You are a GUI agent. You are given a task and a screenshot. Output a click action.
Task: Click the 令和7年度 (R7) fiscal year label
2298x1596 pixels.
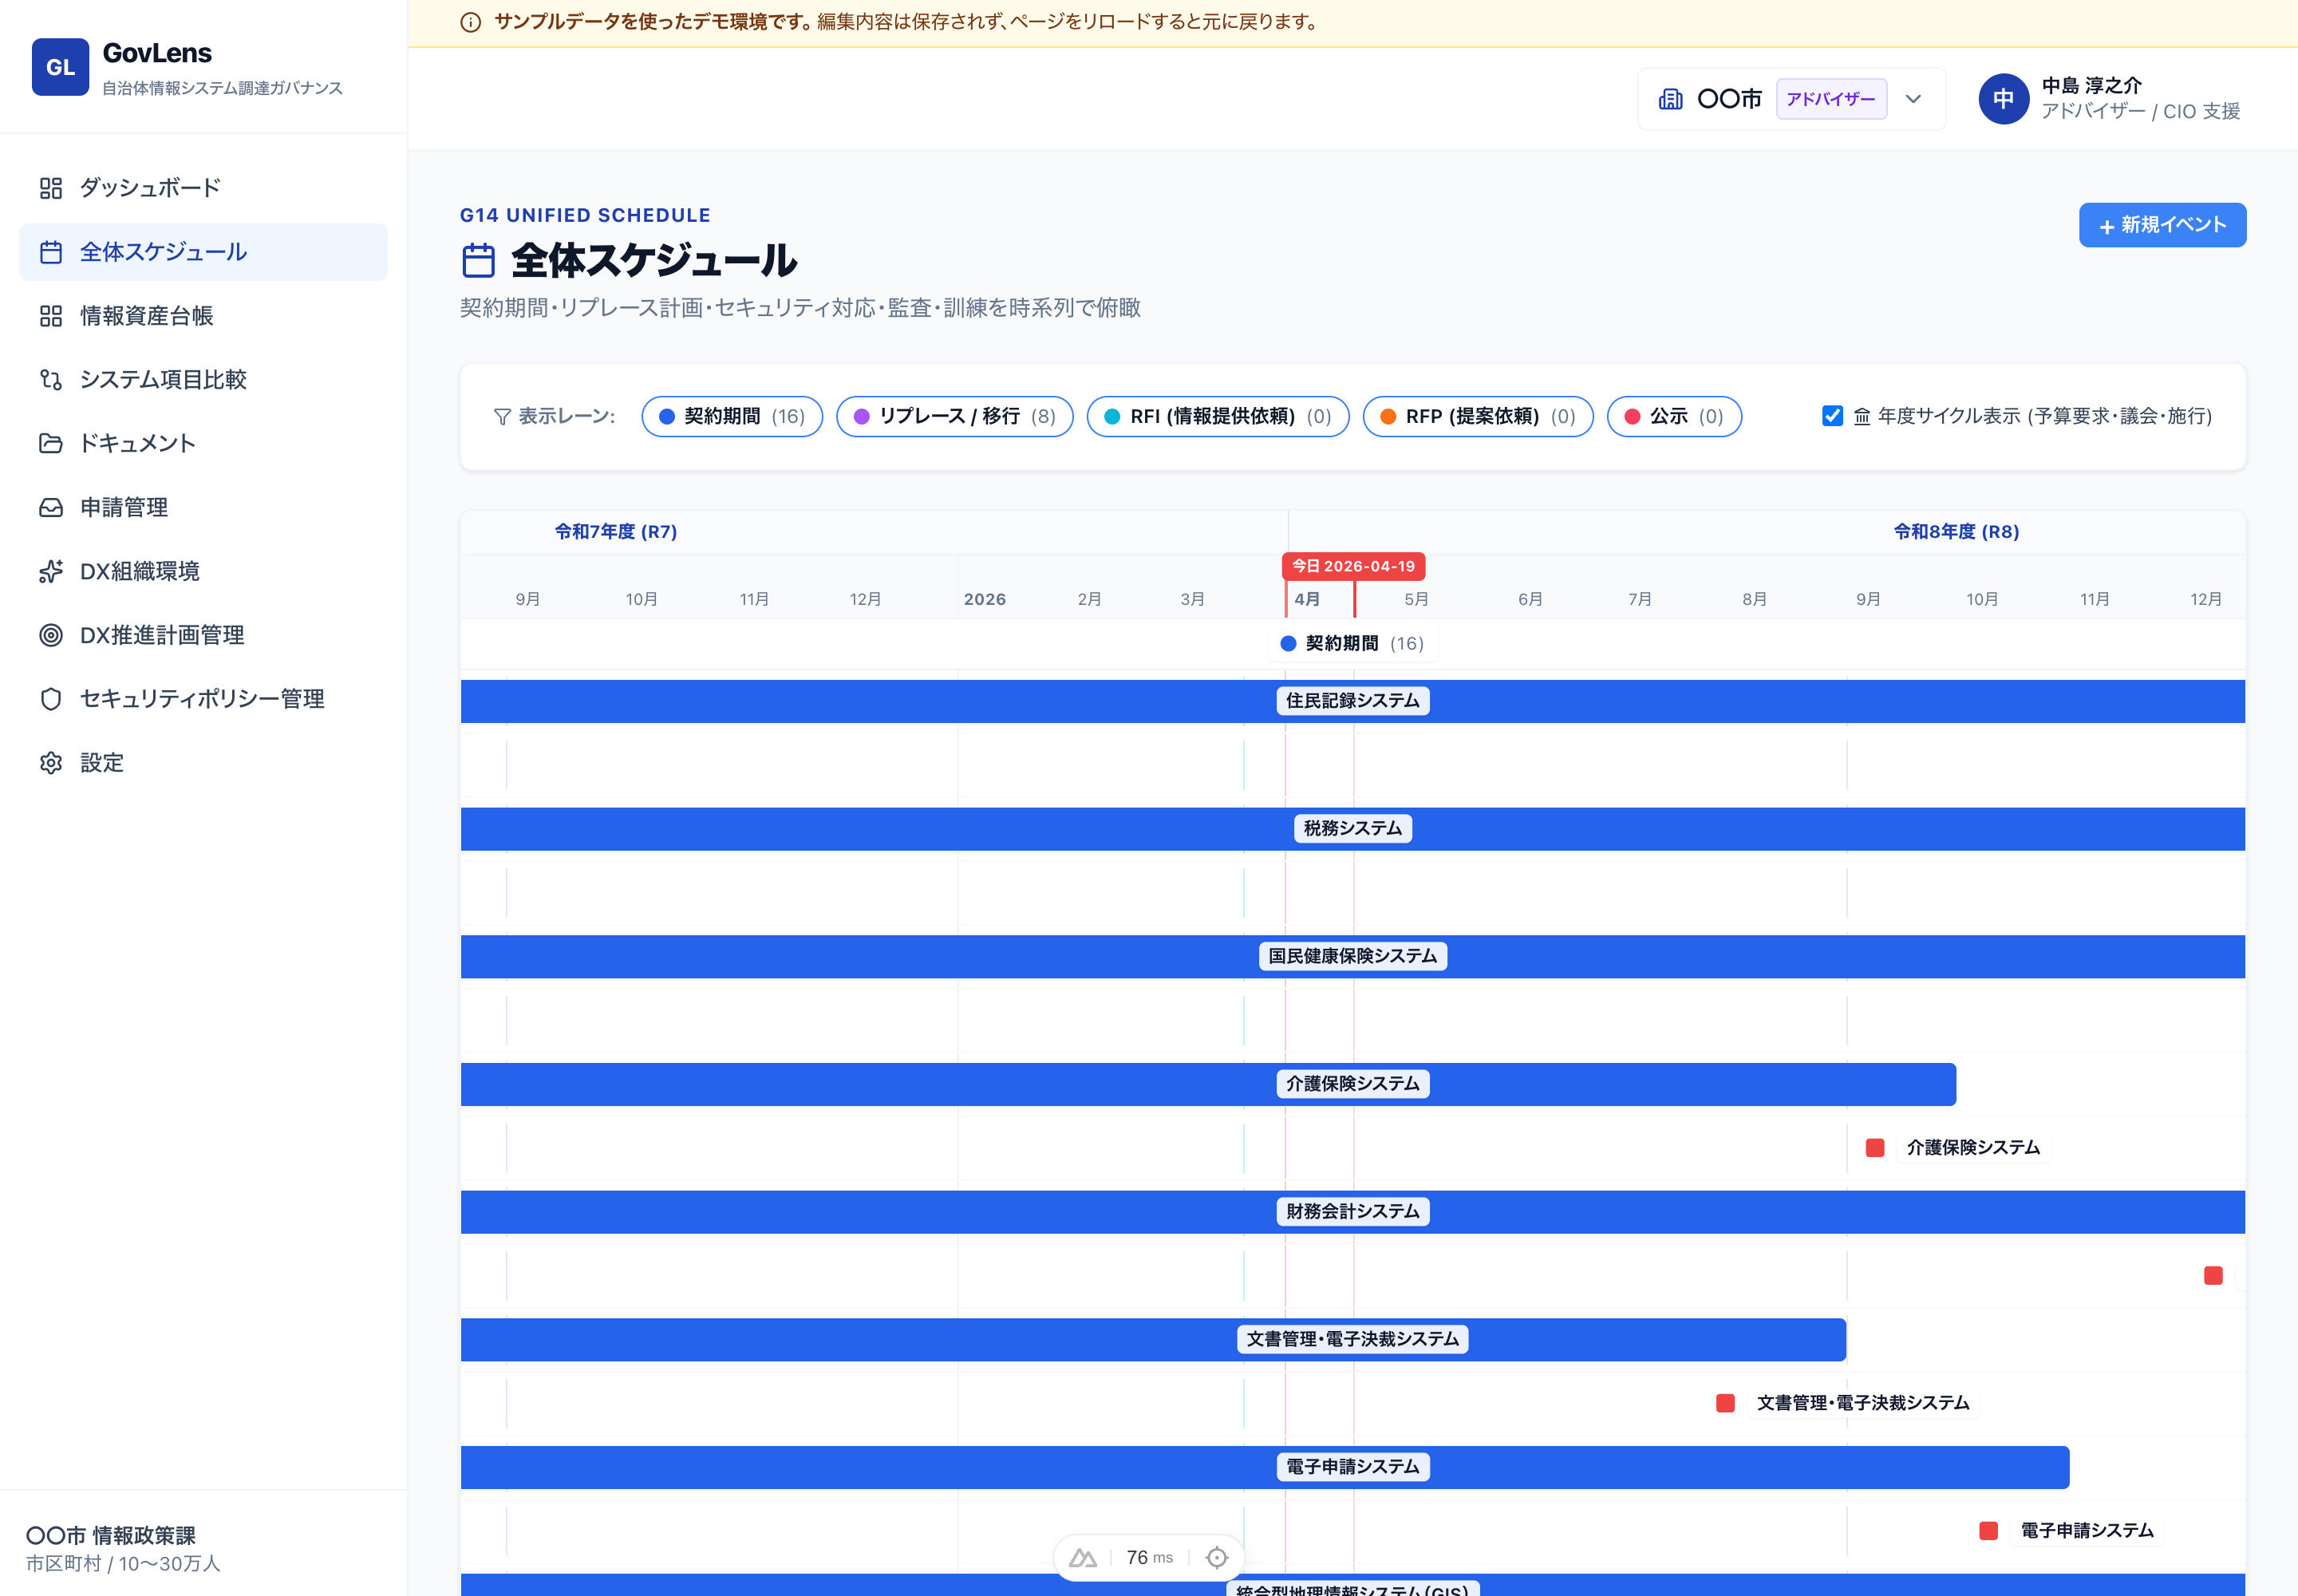pyautogui.click(x=616, y=532)
